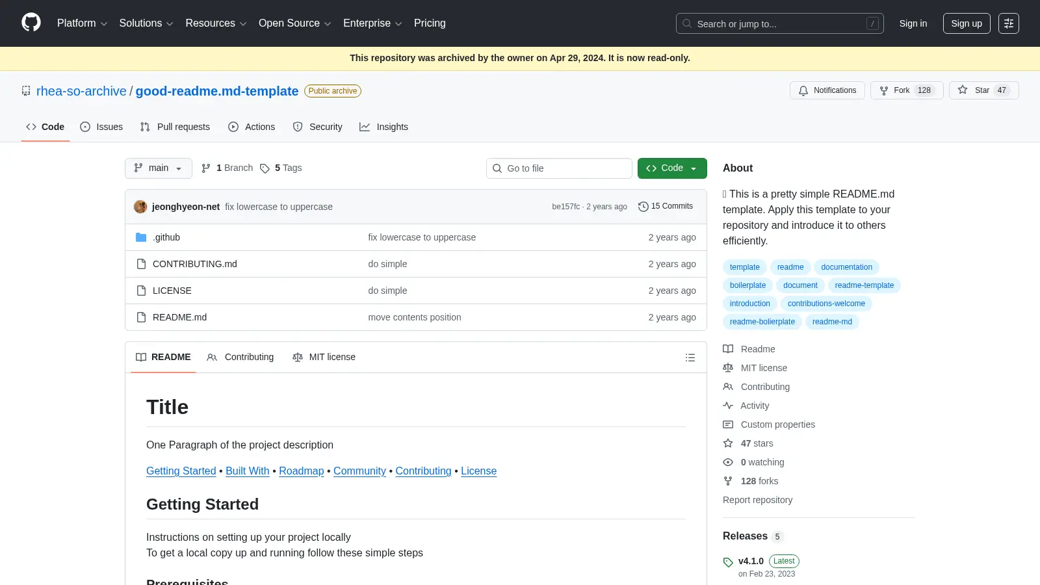
Task: Click fork icon beside 128 forks
Action: click(728, 481)
